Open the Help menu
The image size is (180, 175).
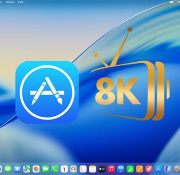click(x=21, y=2)
